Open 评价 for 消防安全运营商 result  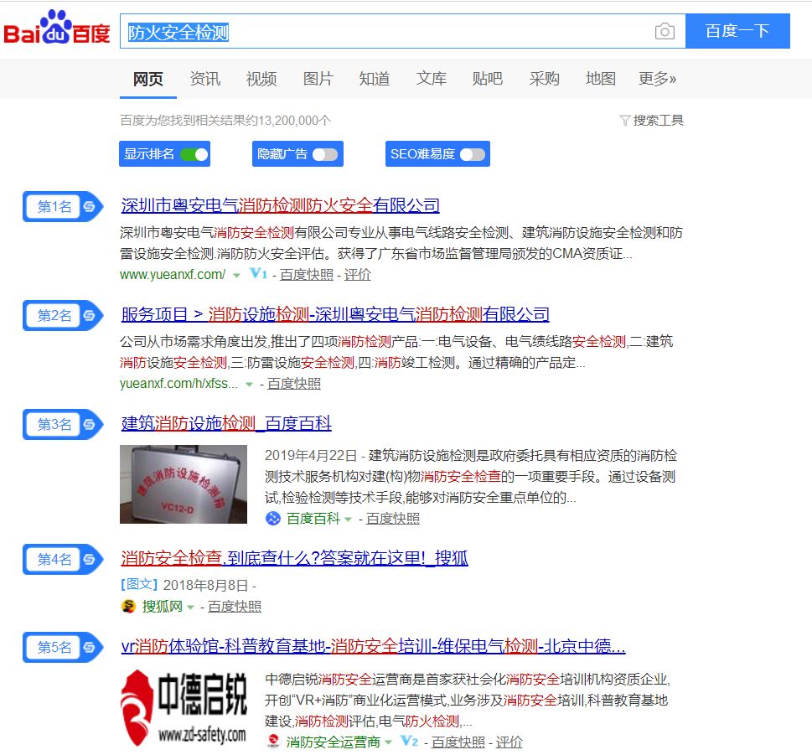(509, 742)
